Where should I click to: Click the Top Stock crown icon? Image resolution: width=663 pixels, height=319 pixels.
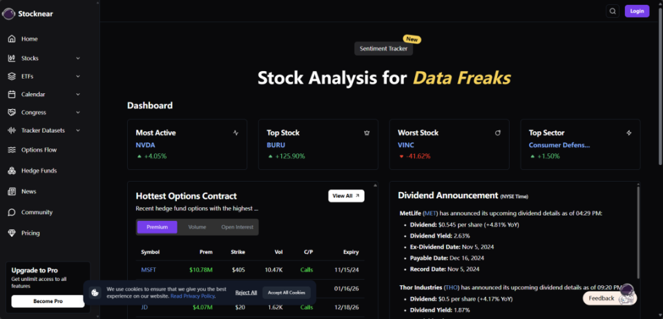click(x=367, y=133)
